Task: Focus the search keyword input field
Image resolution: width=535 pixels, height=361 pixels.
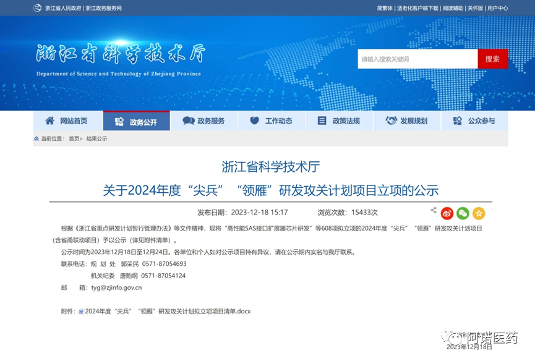Action: tap(417, 59)
